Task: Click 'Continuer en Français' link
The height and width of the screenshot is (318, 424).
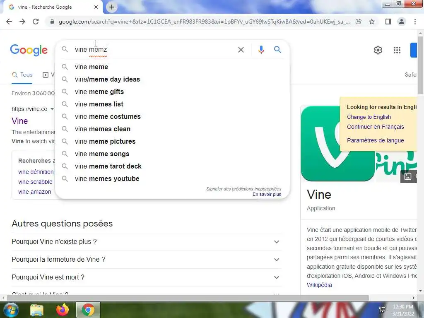Action: 375,127
